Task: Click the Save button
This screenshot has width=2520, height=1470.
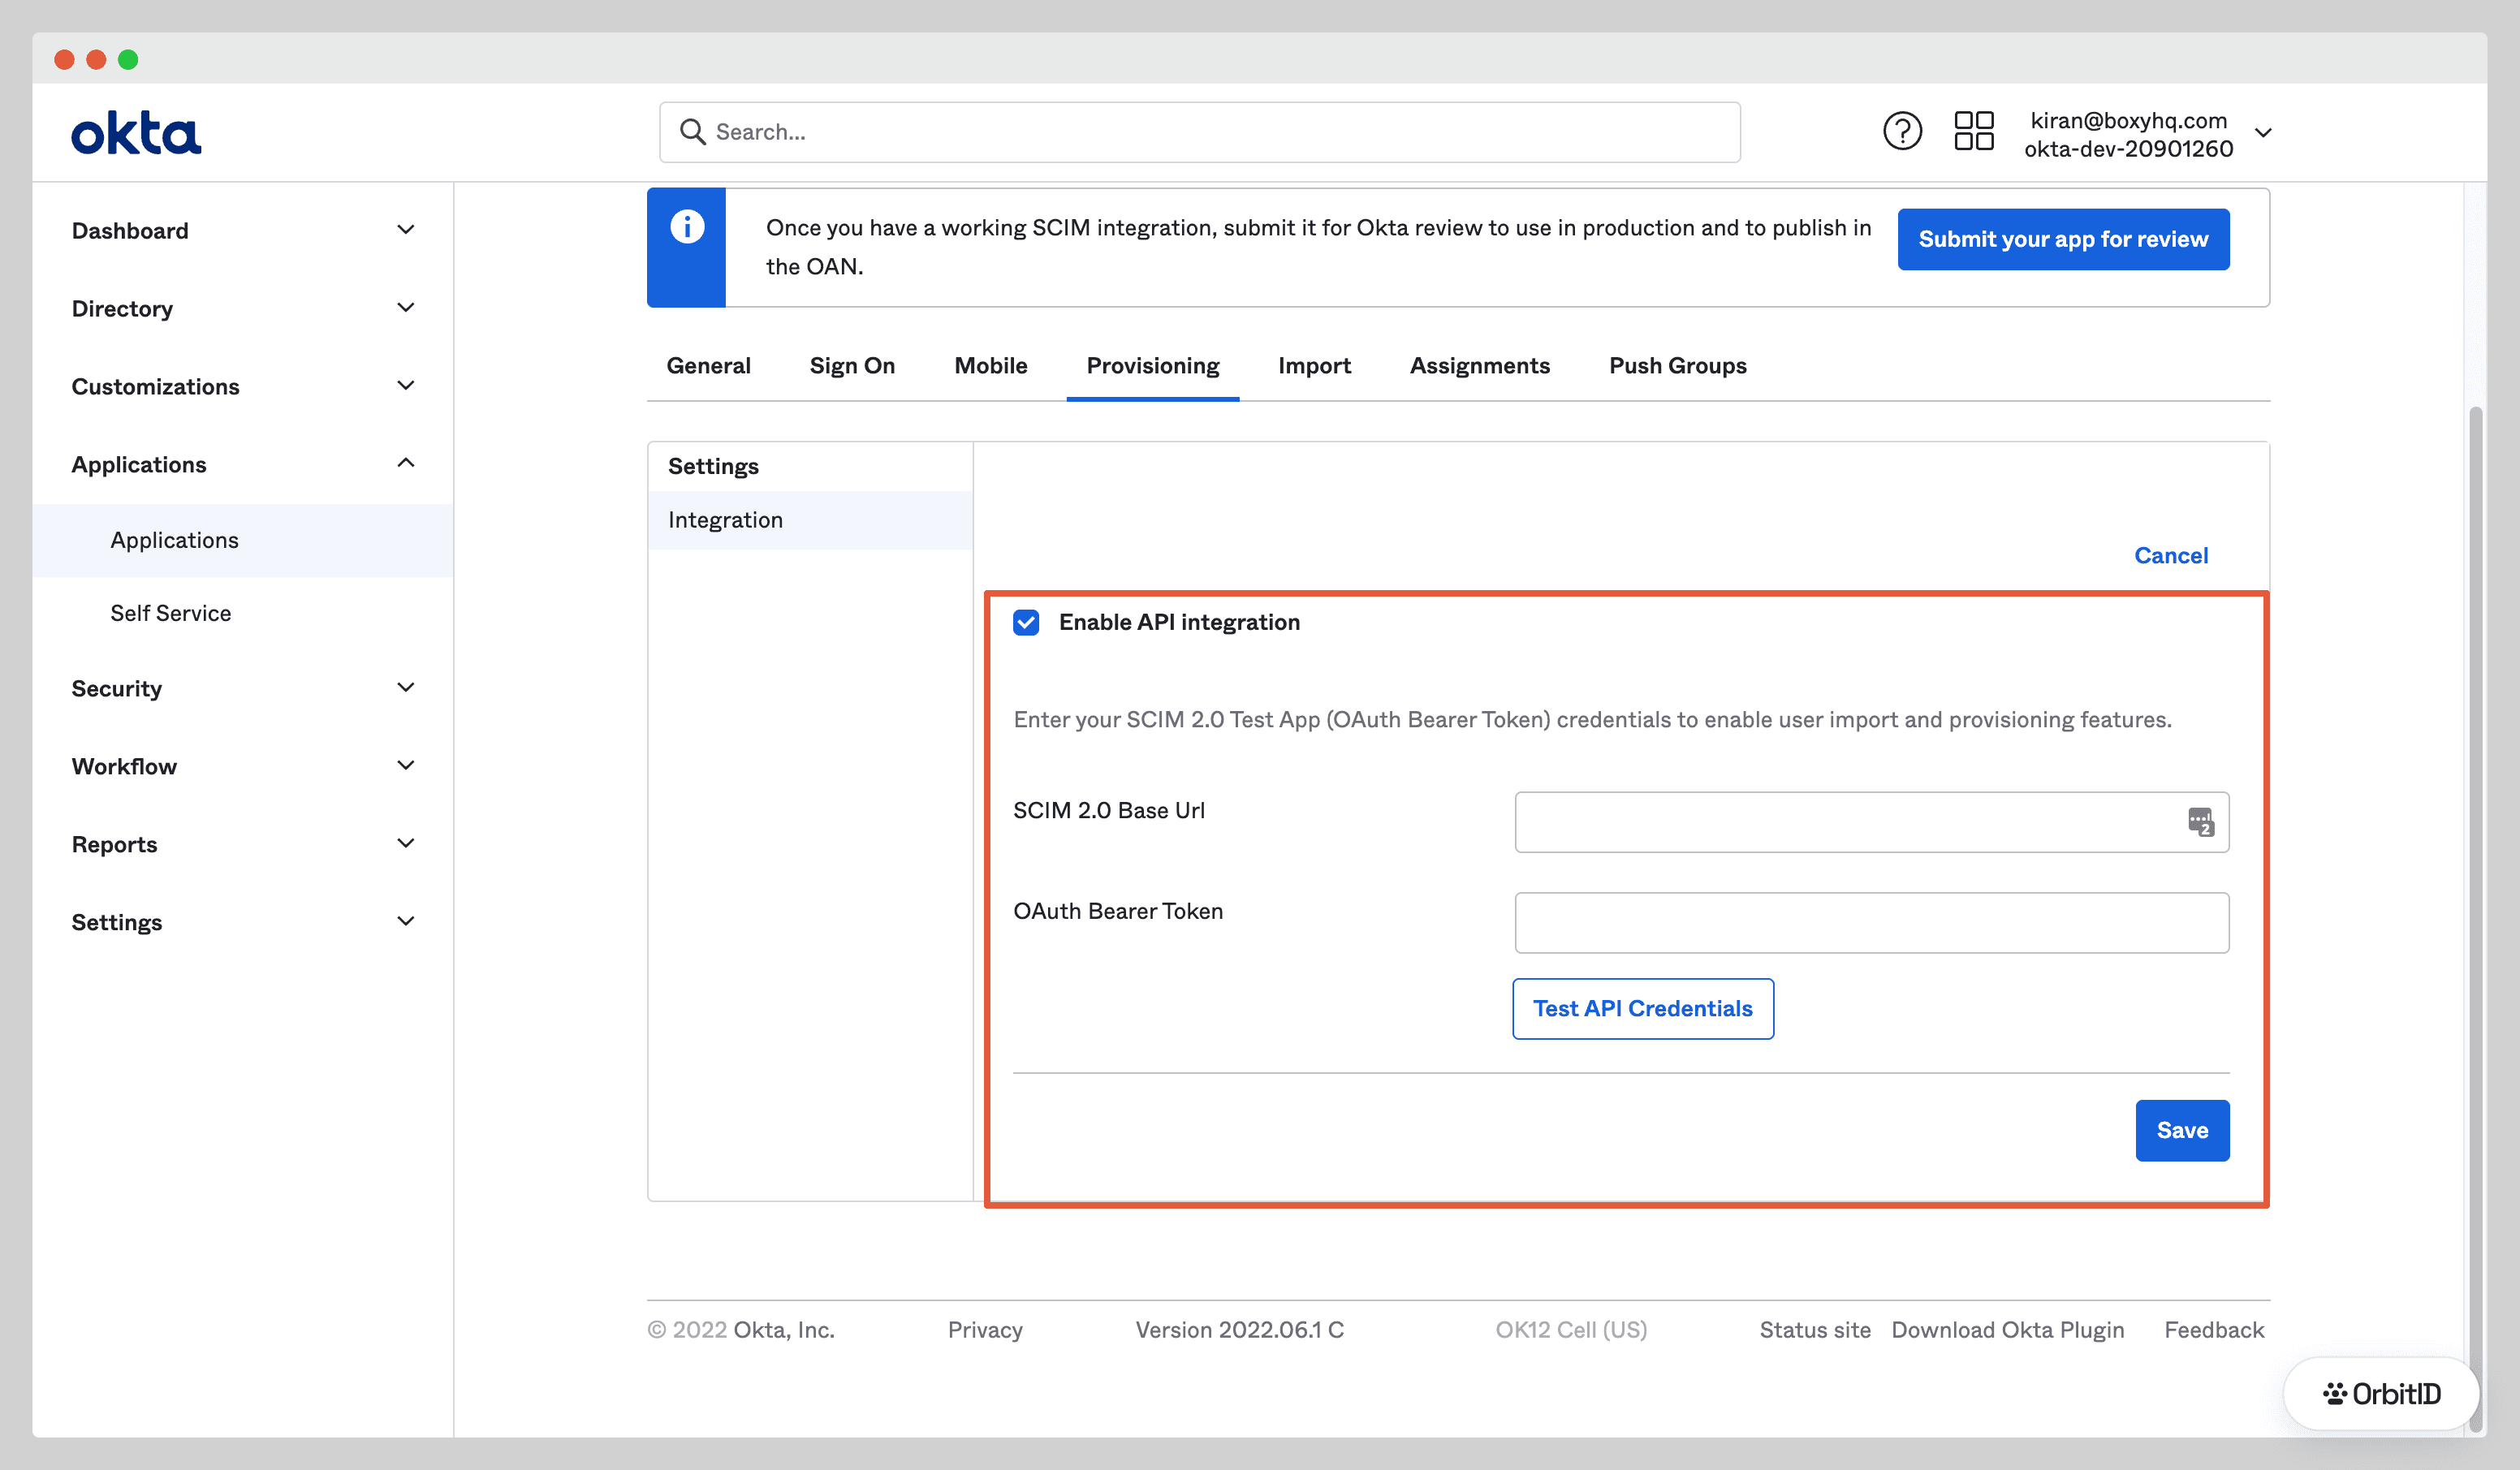Action: click(2182, 1131)
